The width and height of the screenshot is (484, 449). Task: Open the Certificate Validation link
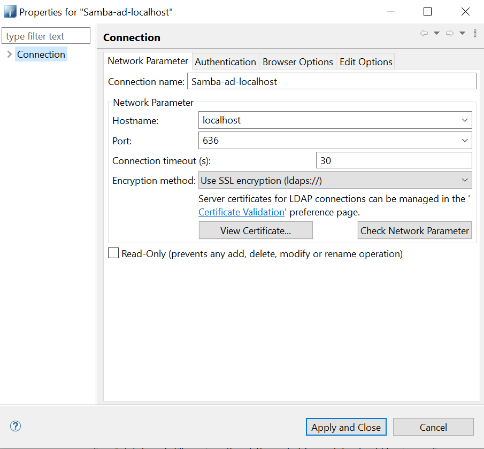coord(241,212)
